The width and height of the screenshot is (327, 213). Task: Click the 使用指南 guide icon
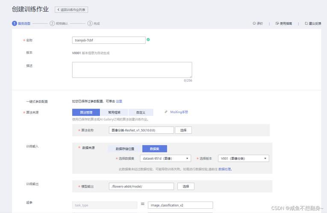277,24
